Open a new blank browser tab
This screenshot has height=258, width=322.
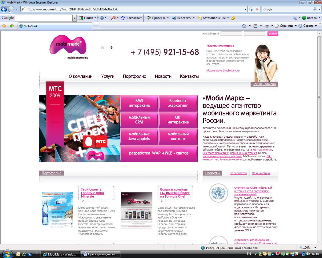96,26
